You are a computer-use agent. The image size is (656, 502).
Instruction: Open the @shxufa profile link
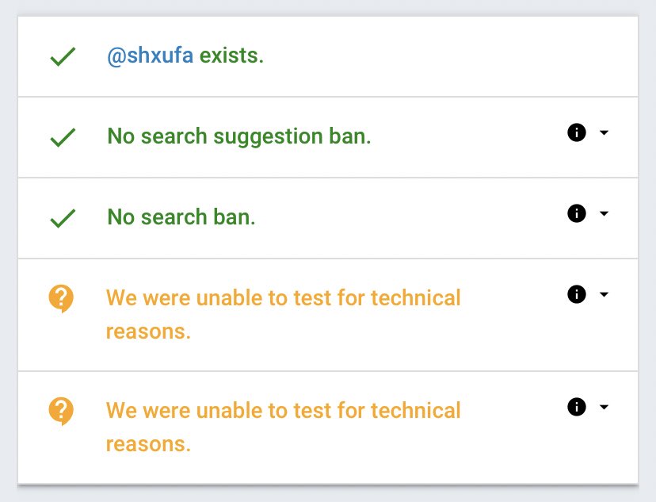150,56
